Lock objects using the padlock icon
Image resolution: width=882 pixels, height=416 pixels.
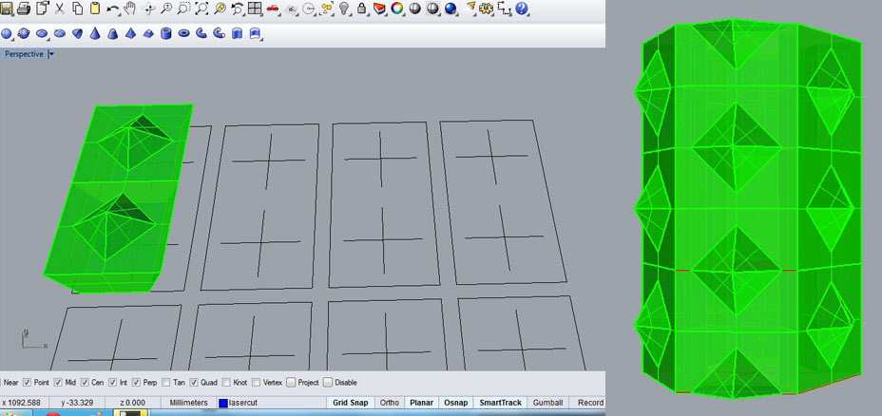point(362,9)
